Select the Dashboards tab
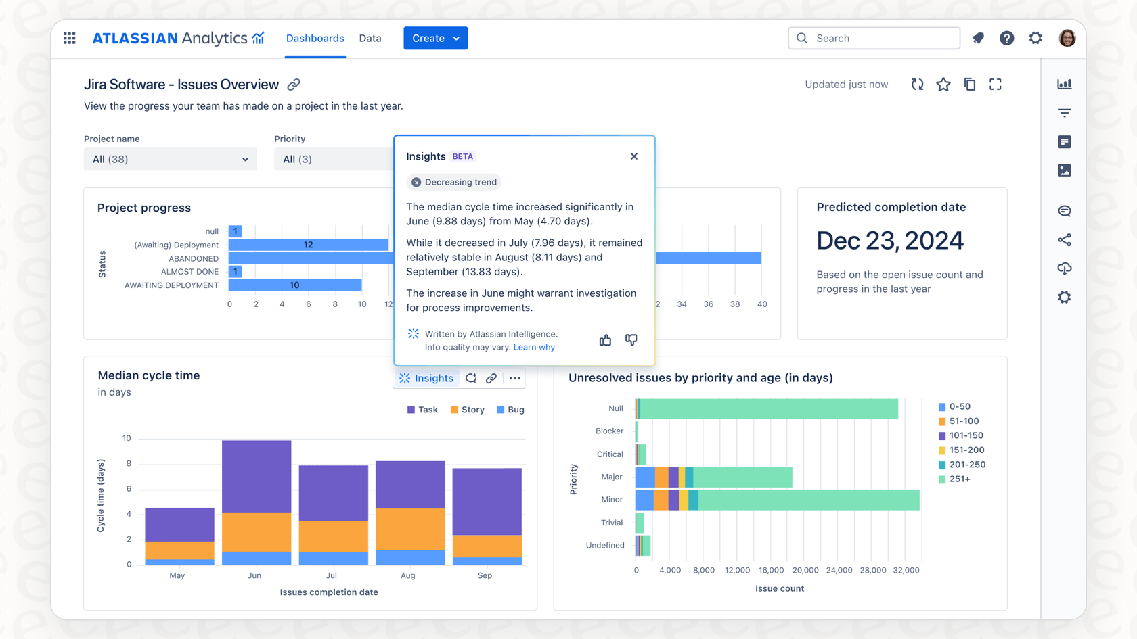The height and width of the screenshot is (639, 1137). (315, 38)
